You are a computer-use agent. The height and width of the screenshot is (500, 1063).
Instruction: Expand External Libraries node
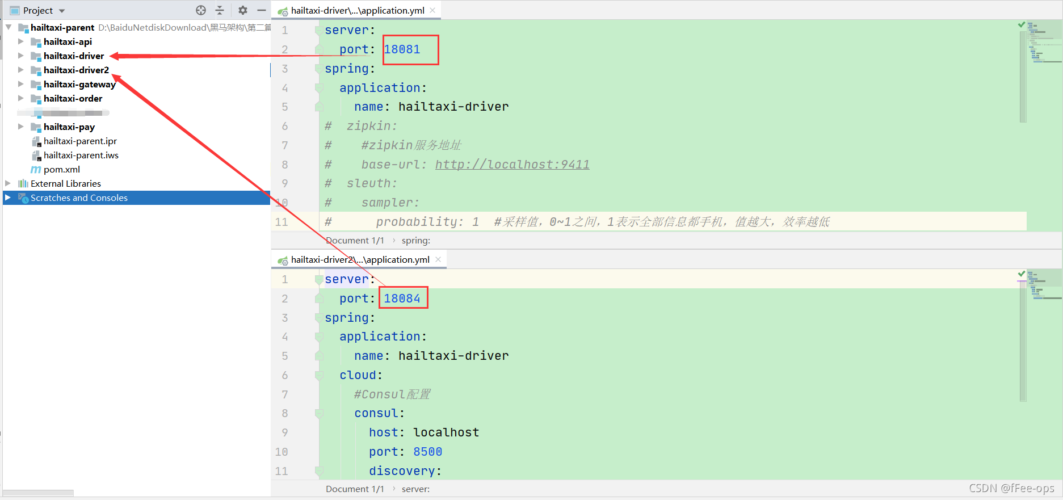[x=8, y=183]
